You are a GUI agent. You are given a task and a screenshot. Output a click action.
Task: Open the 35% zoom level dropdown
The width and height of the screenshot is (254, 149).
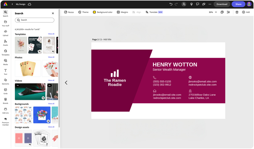point(213,12)
